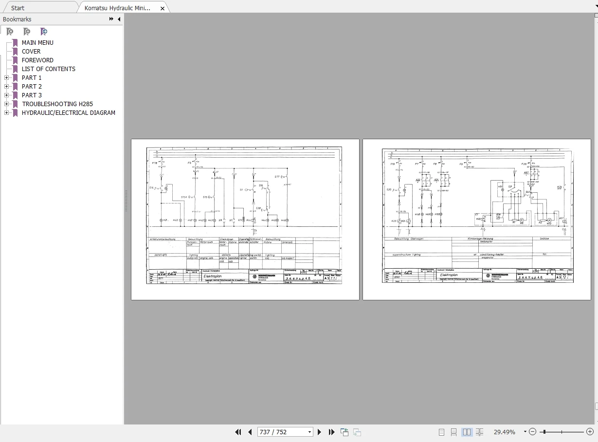Click the delete bookmark icon

point(10,32)
